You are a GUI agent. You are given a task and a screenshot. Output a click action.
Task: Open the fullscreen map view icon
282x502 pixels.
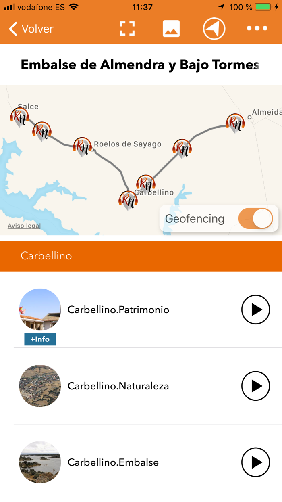click(x=127, y=28)
